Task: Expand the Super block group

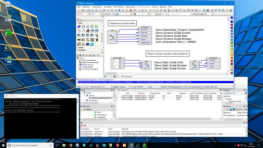Action: tap(78, 48)
